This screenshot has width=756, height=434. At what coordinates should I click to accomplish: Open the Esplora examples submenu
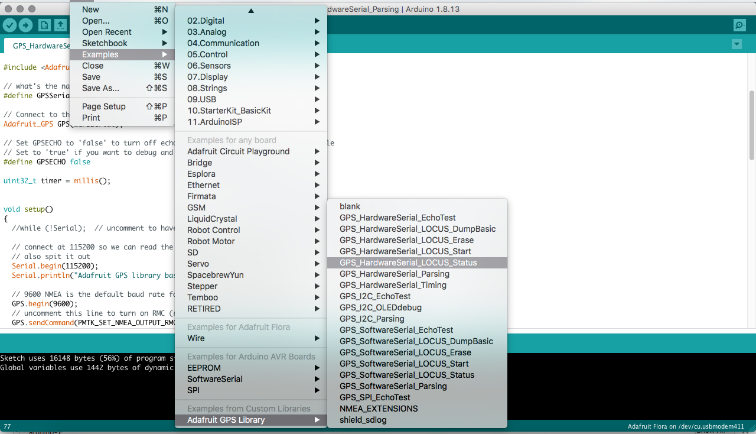coord(251,174)
